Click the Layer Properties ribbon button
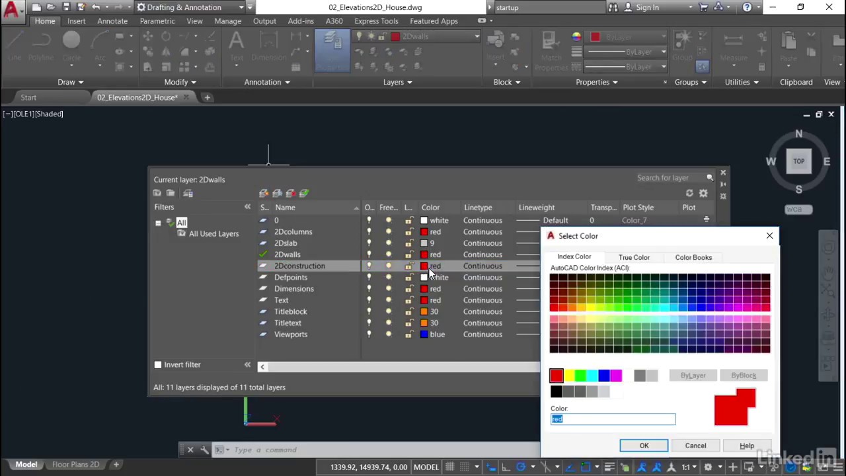846x476 pixels. [332, 50]
